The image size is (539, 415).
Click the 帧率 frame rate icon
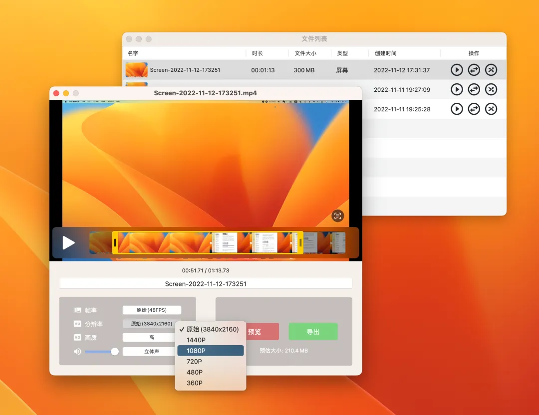[x=77, y=310]
